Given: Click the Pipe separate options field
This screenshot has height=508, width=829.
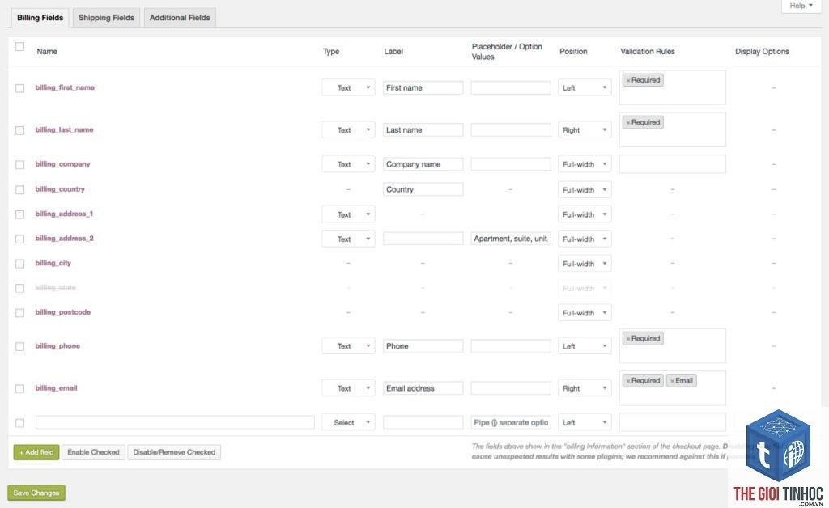Looking at the screenshot, I should (x=511, y=422).
